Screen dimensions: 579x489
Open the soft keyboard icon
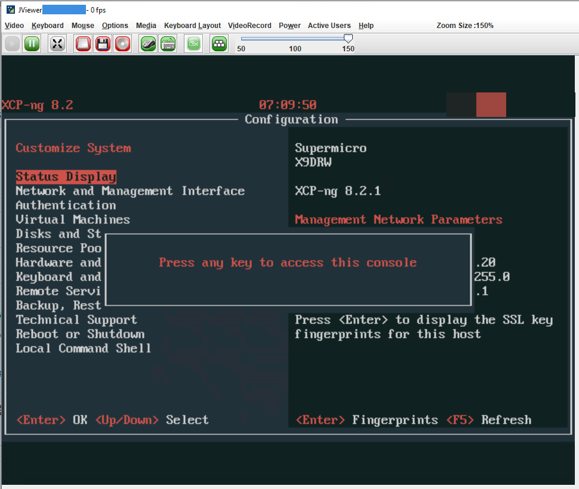tap(168, 44)
